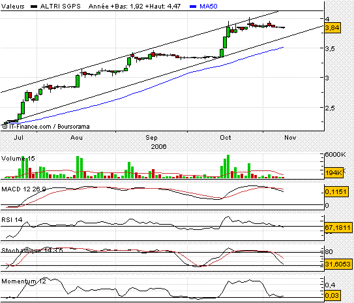
Task: Click the Nov month label
Action: click(x=290, y=138)
